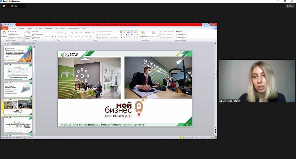Click the fit slide to window icon
This screenshot has height=159, width=296.
[215, 138]
